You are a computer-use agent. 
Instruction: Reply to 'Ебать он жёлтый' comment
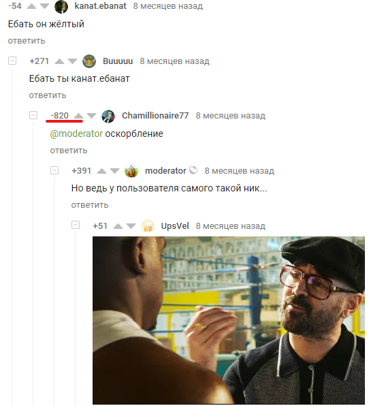click(x=27, y=41)
